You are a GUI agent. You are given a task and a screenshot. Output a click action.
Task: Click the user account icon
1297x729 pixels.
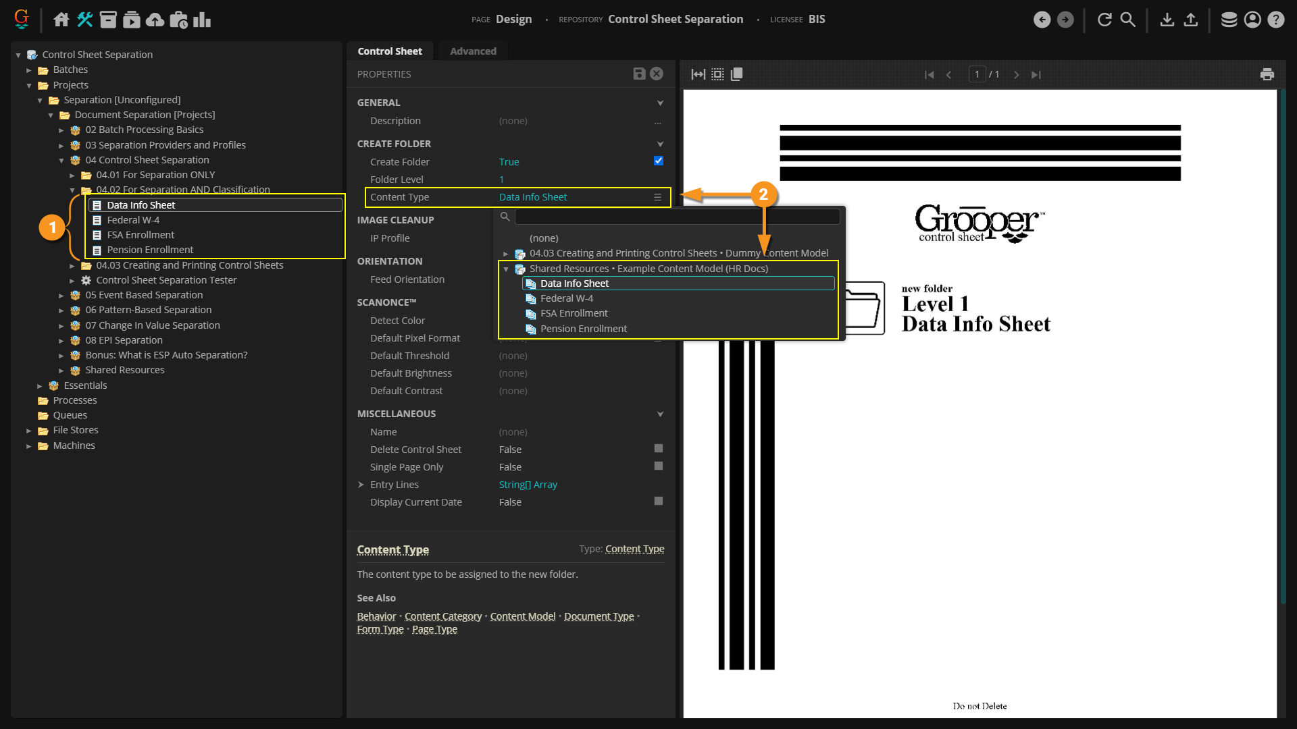[x=1252, y=20]
